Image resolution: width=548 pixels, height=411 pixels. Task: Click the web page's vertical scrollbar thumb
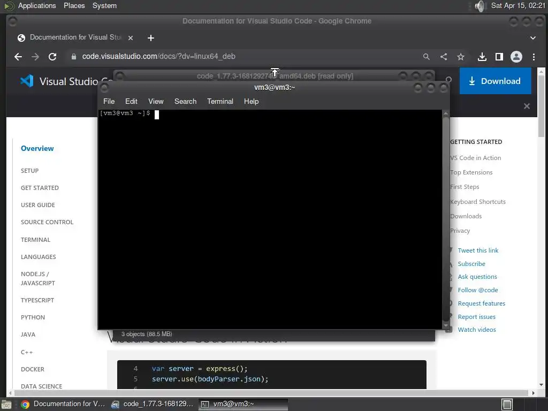click(542, 106)
